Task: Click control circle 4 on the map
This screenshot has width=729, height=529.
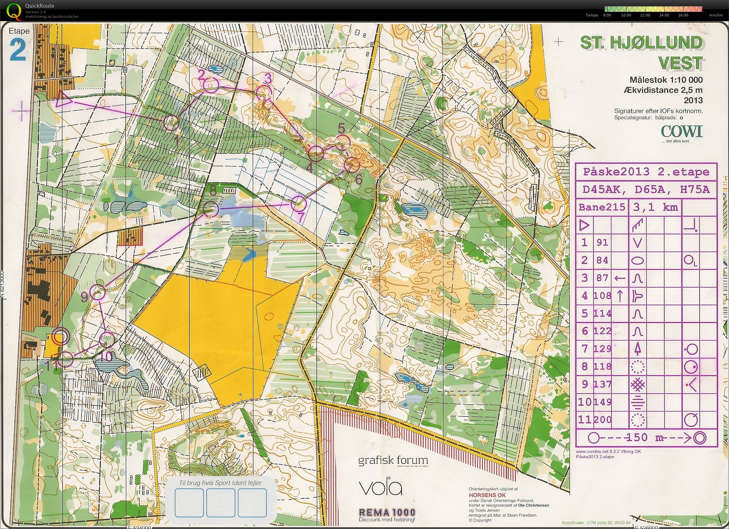Action: (x=316, y=153)
